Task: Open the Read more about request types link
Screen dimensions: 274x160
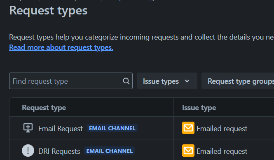Action: pos(61,47)
